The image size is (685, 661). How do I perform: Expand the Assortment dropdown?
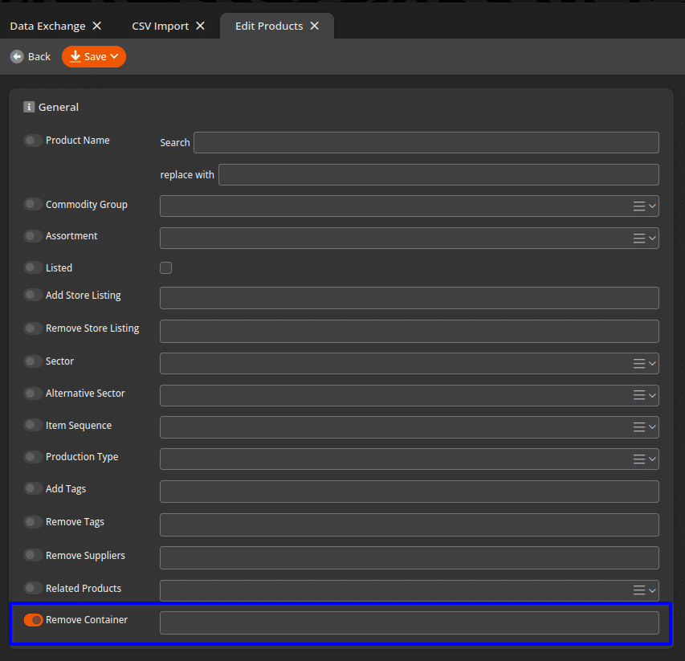(x=653, y=239)
